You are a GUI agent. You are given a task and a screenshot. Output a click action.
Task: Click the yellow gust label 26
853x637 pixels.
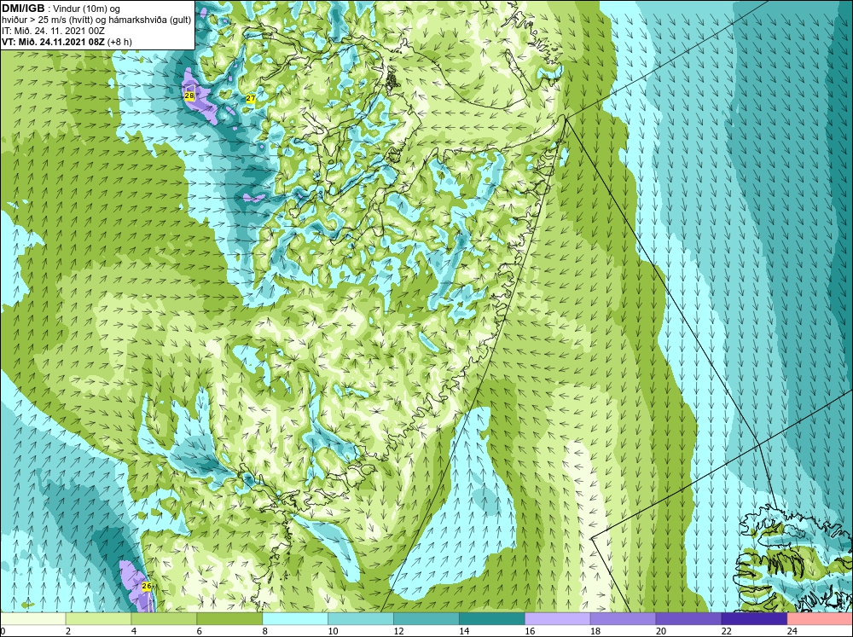point(147,587)
